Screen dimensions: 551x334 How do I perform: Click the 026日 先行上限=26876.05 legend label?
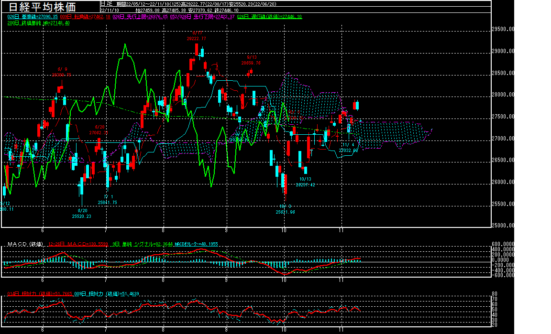click(x=140, y=17)
